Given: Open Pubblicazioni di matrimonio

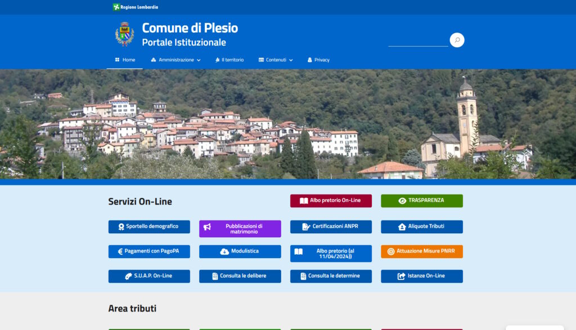Looking at the screenshot, I should [x=240, y=229].
